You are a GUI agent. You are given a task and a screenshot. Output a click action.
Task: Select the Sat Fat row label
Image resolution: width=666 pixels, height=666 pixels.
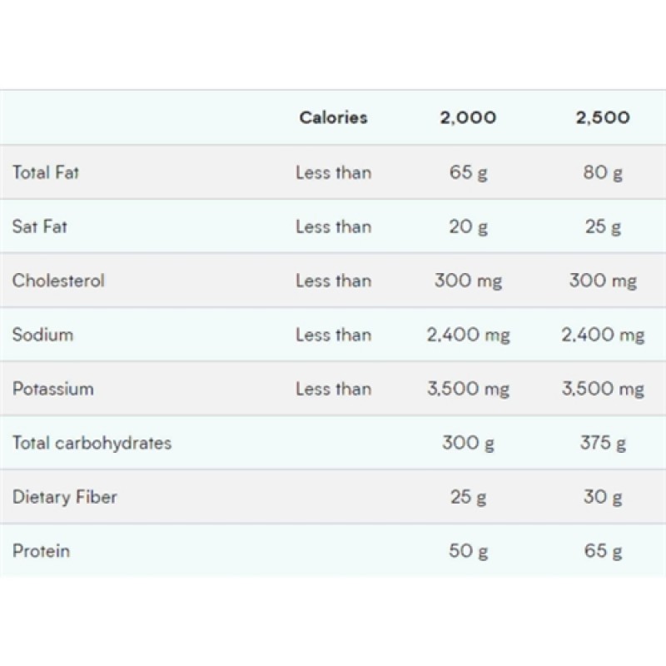39,226
